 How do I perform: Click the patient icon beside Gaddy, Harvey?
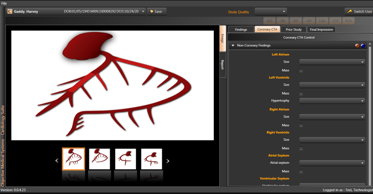pyautogui.click(x=10, y=12)
